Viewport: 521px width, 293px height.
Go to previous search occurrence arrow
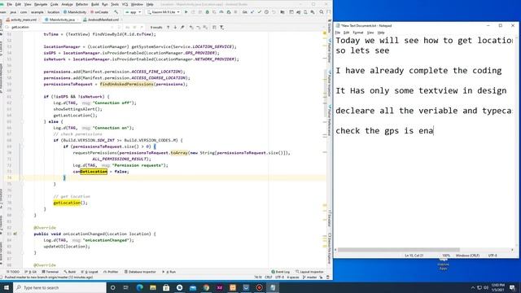169,27
